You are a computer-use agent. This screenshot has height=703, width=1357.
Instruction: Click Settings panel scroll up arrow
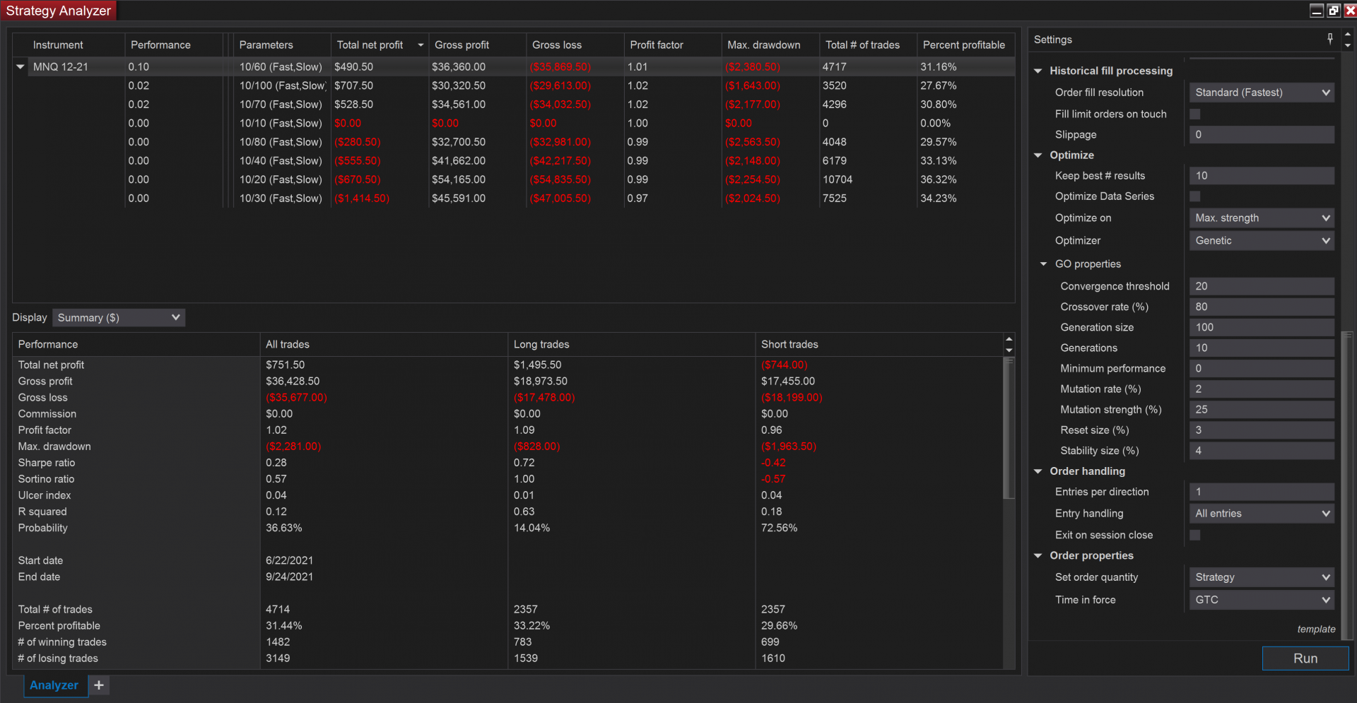tap(1347, 34)
